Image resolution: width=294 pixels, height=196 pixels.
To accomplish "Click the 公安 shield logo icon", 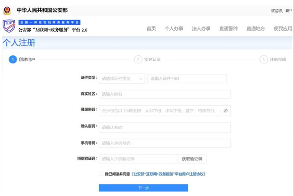I will point(9,26).
